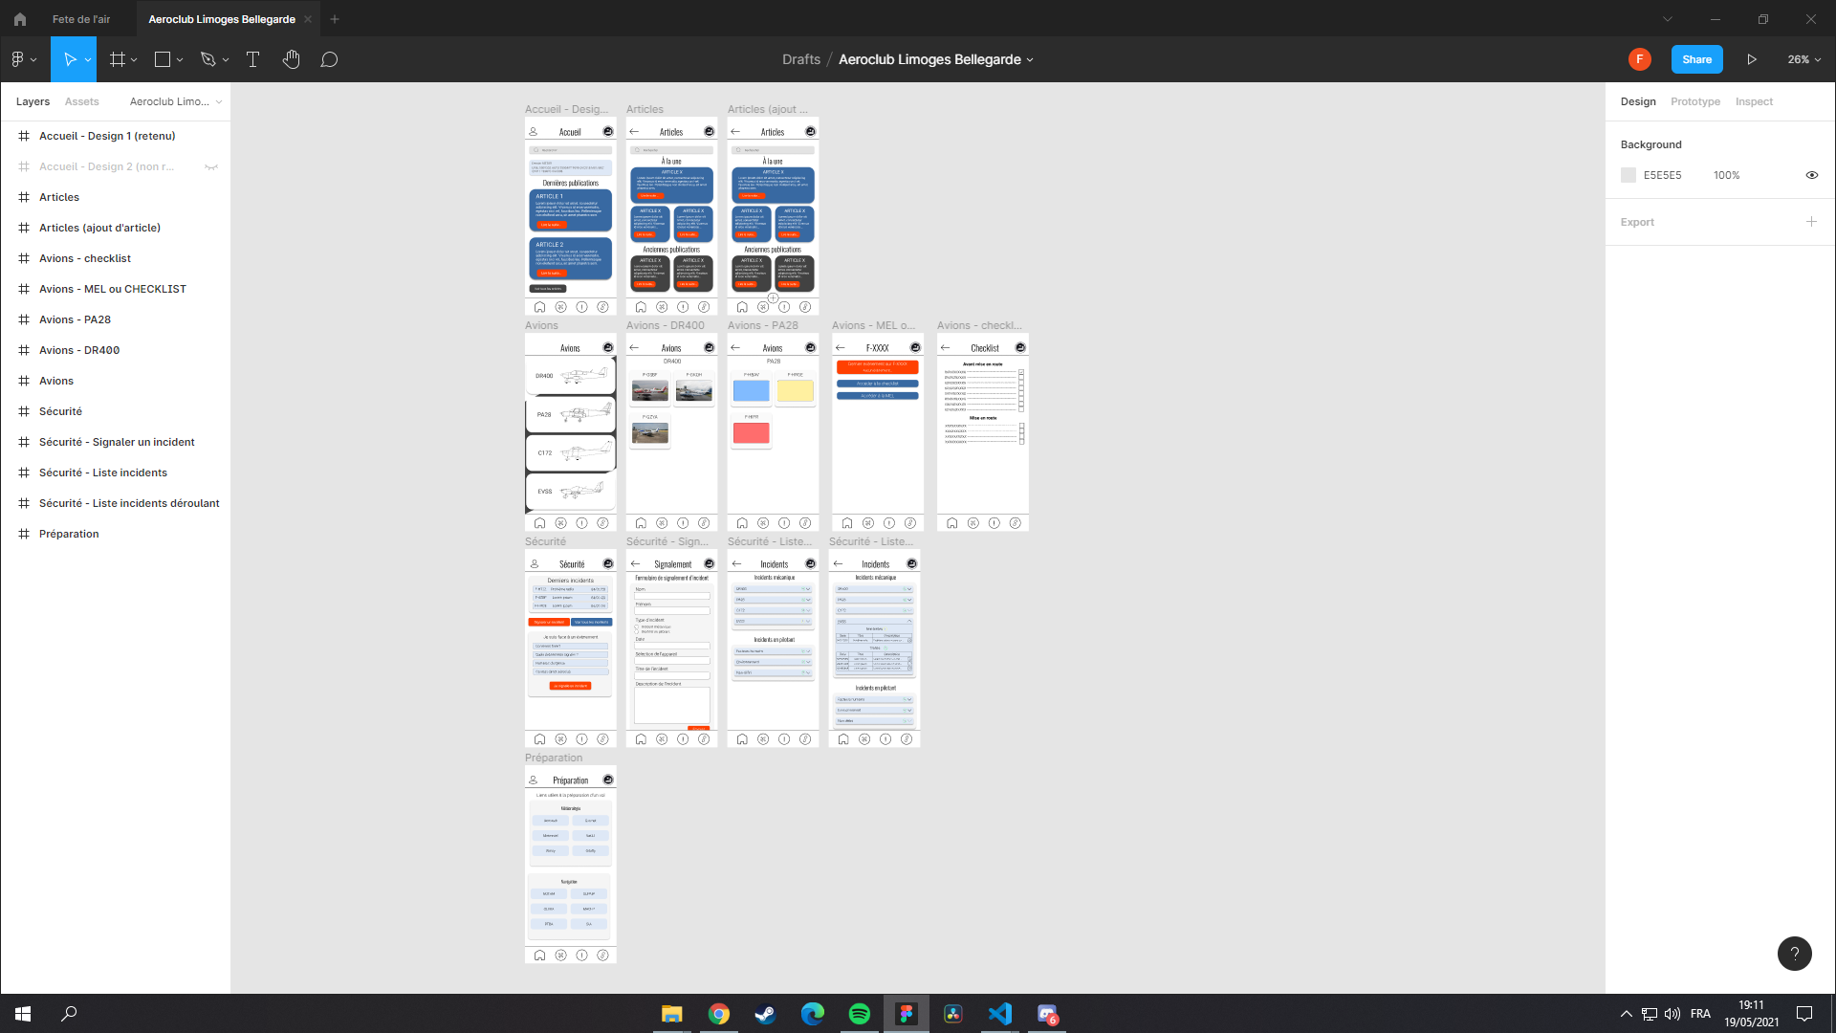Select the Text tool
The width and height of the screenshot is (1836, 1033).
pyautogui.click(x=252, y=59)
